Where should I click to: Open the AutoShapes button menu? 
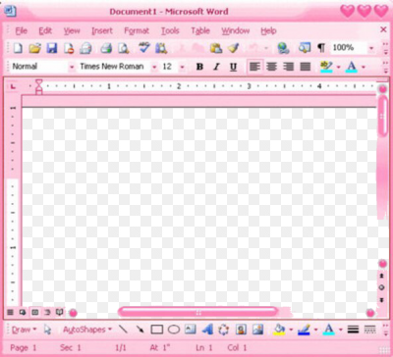pyautogui.click(x=87, y=330)
